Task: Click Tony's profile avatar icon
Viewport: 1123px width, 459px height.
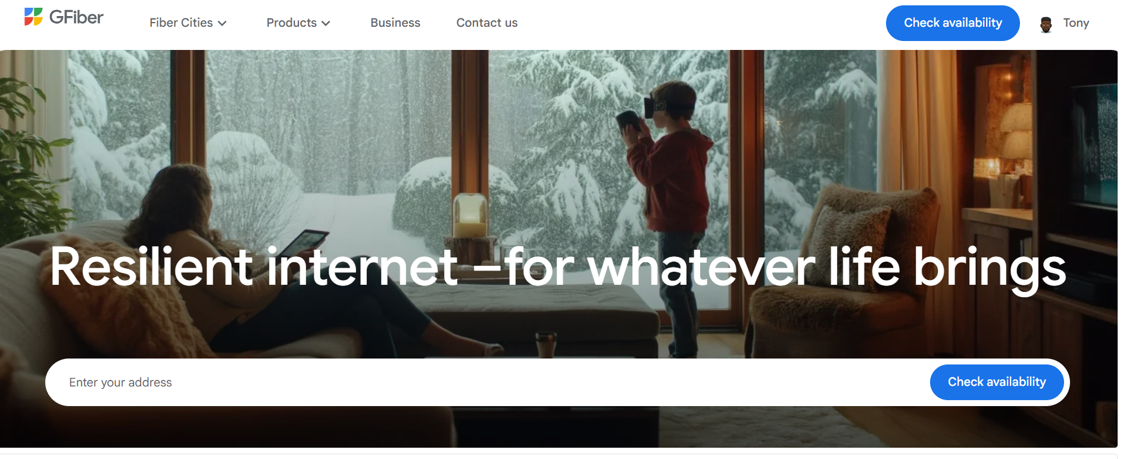Action: click(1046, 24)
